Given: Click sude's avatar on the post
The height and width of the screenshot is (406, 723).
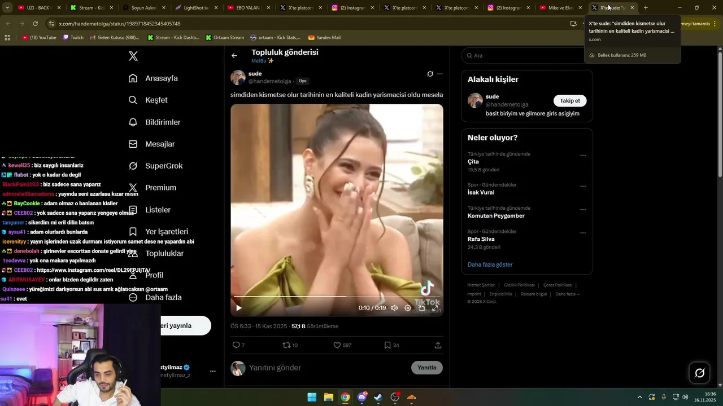Looking at the screenshot, I should (x=238, y=77).
